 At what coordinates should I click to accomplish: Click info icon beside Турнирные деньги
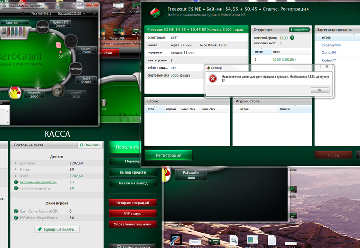point(16,188)
